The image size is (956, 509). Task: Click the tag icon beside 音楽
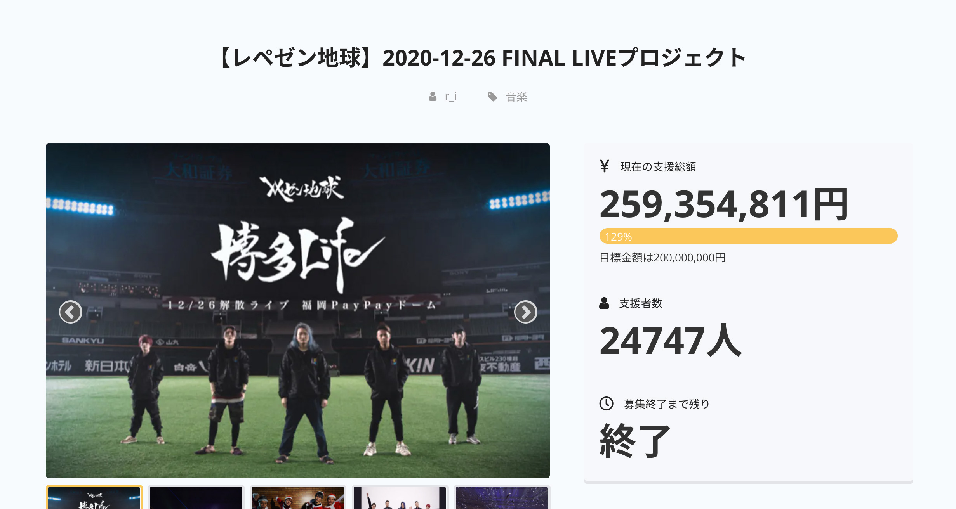[492, 97]
